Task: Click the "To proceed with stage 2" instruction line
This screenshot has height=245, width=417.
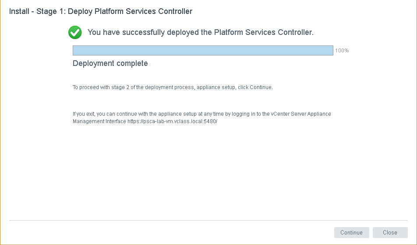Action: pyautogui.click(x=173, y=87)
